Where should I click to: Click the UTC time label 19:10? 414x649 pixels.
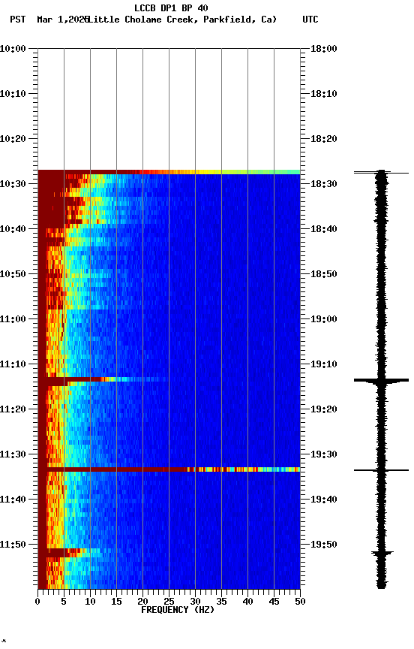(324, 364)
